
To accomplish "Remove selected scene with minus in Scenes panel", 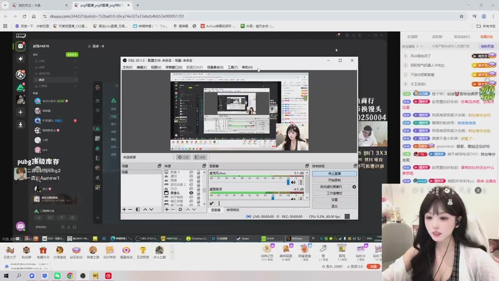I will pos(130,209).
